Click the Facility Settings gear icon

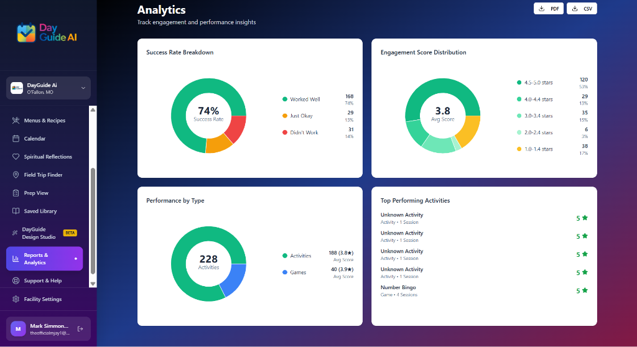(16, 299)
